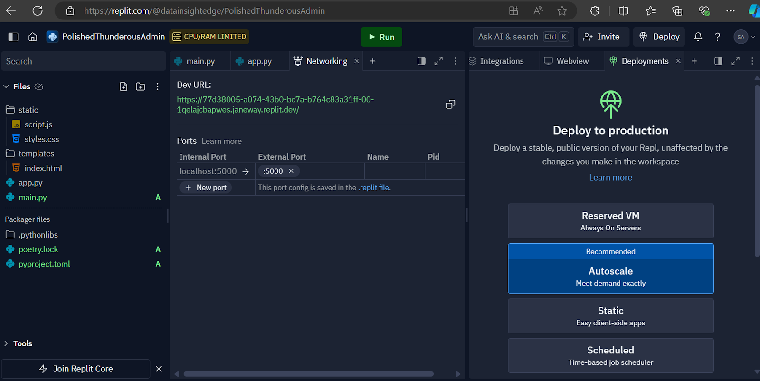This screenshot has width=760, height=381.
Task: Open the .replit file link
Action: click(x=374, y=188)
